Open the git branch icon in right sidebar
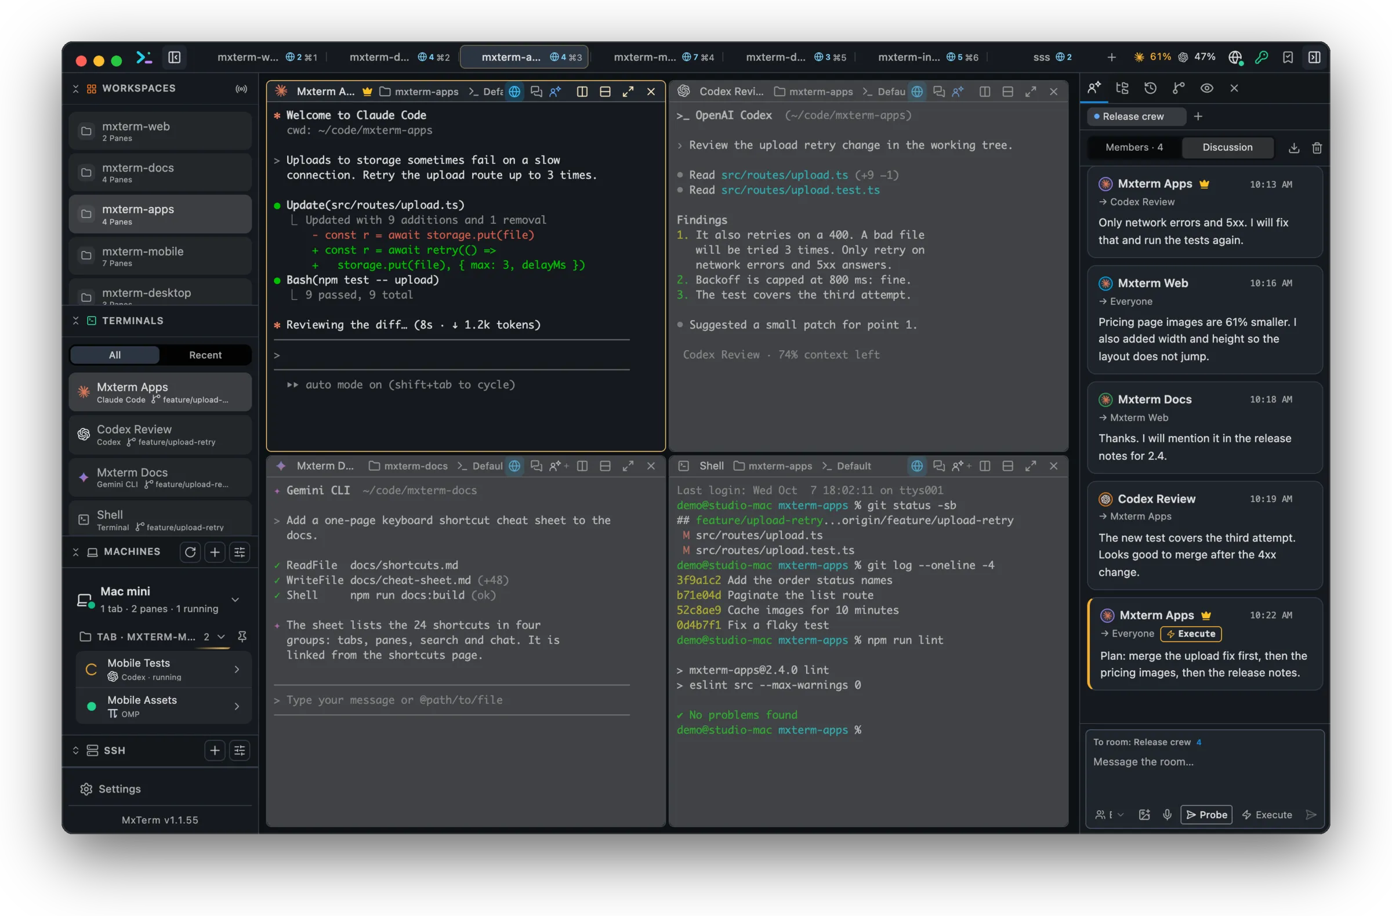 [1178, 88]
